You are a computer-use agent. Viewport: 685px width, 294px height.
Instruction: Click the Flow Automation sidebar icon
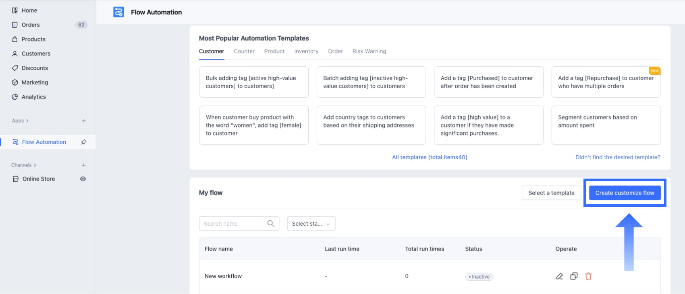click(x=15, y=142)
